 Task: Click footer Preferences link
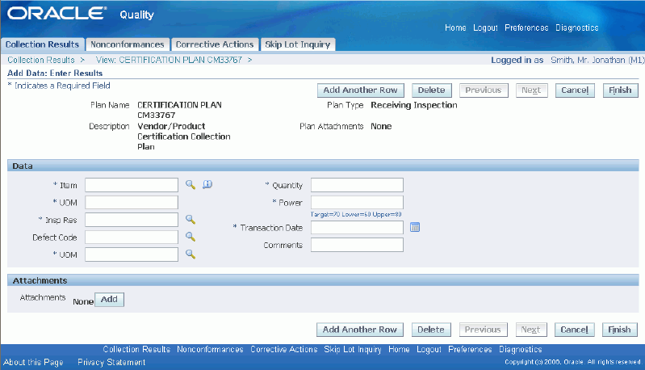click(x=470, y=350)
